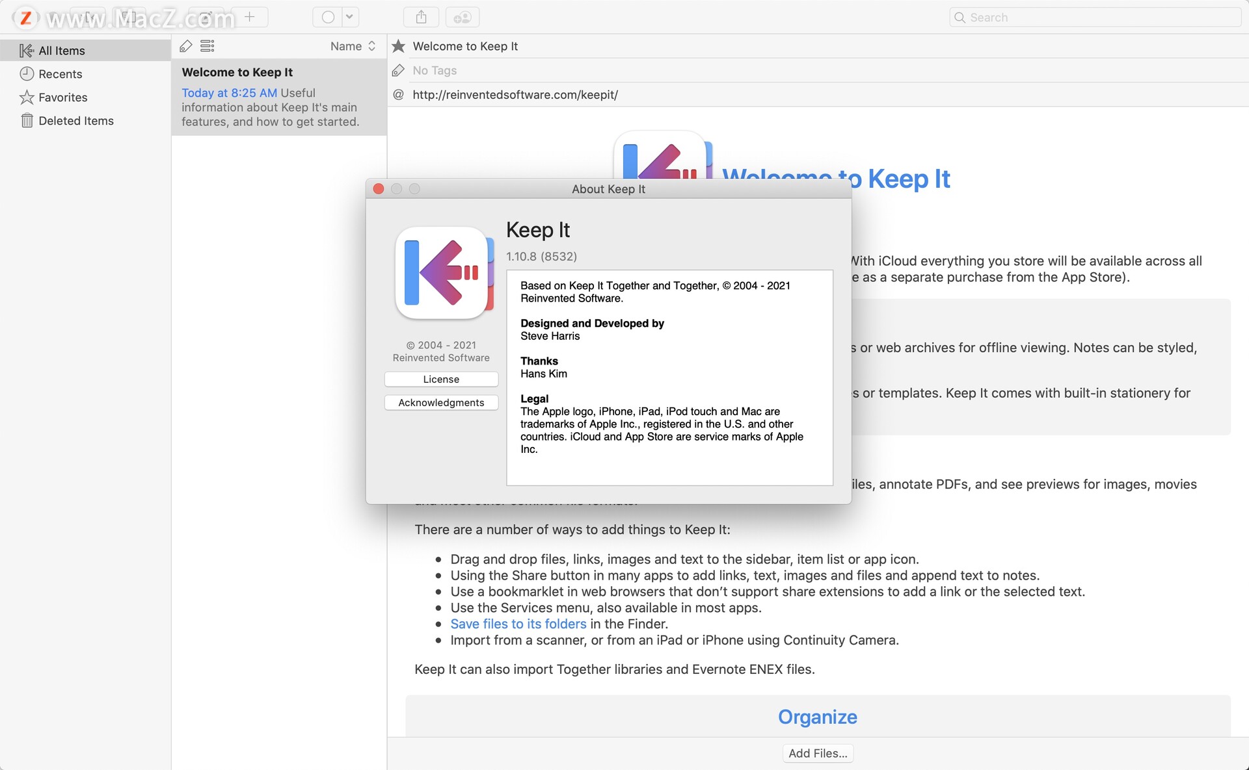Click the Recents clock icon
This screenshot has width=1249, height=770.
tap(27, 74)
